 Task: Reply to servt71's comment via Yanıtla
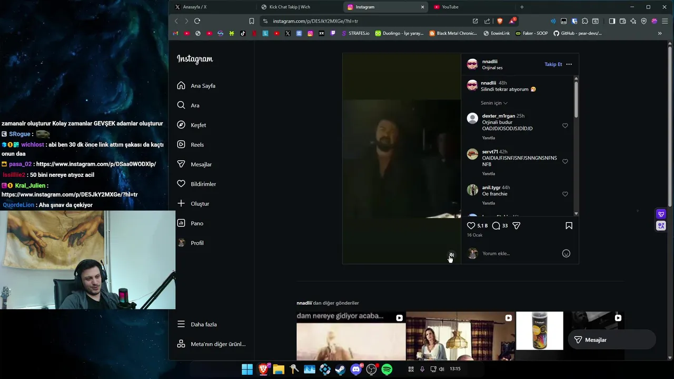coord(488,174)
